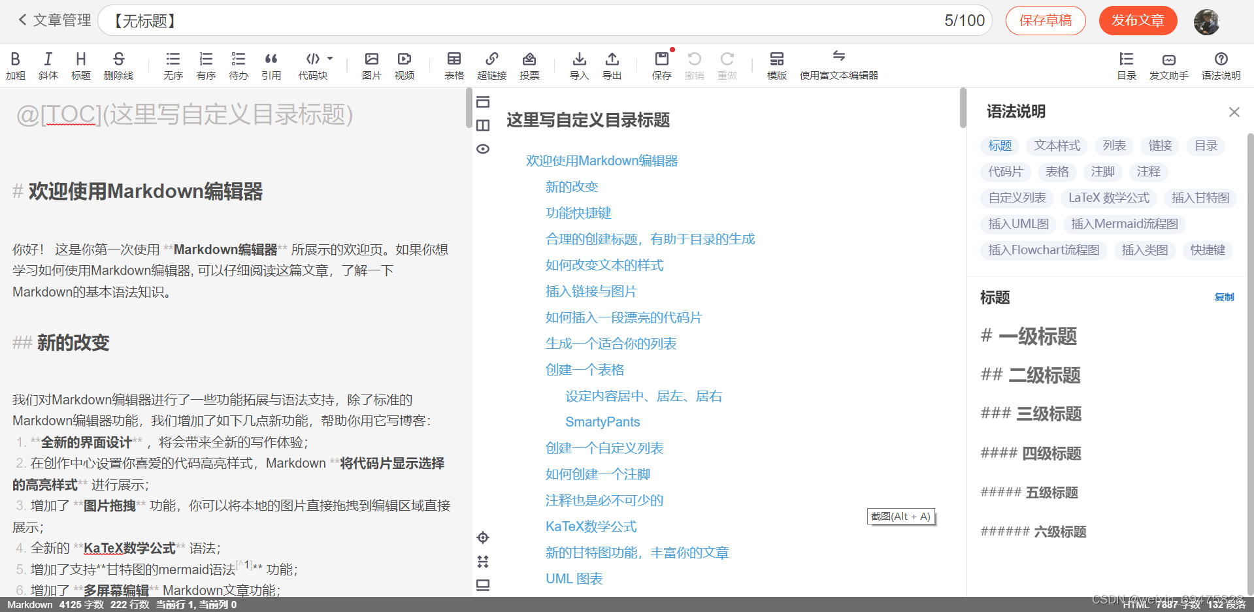The height and width of the screenshot is (612, 1254).
Task: Apply italic with 斜体 icon
Action: coord(48,66)
